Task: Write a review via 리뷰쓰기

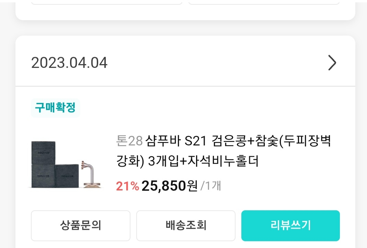Action: [290, 225]
